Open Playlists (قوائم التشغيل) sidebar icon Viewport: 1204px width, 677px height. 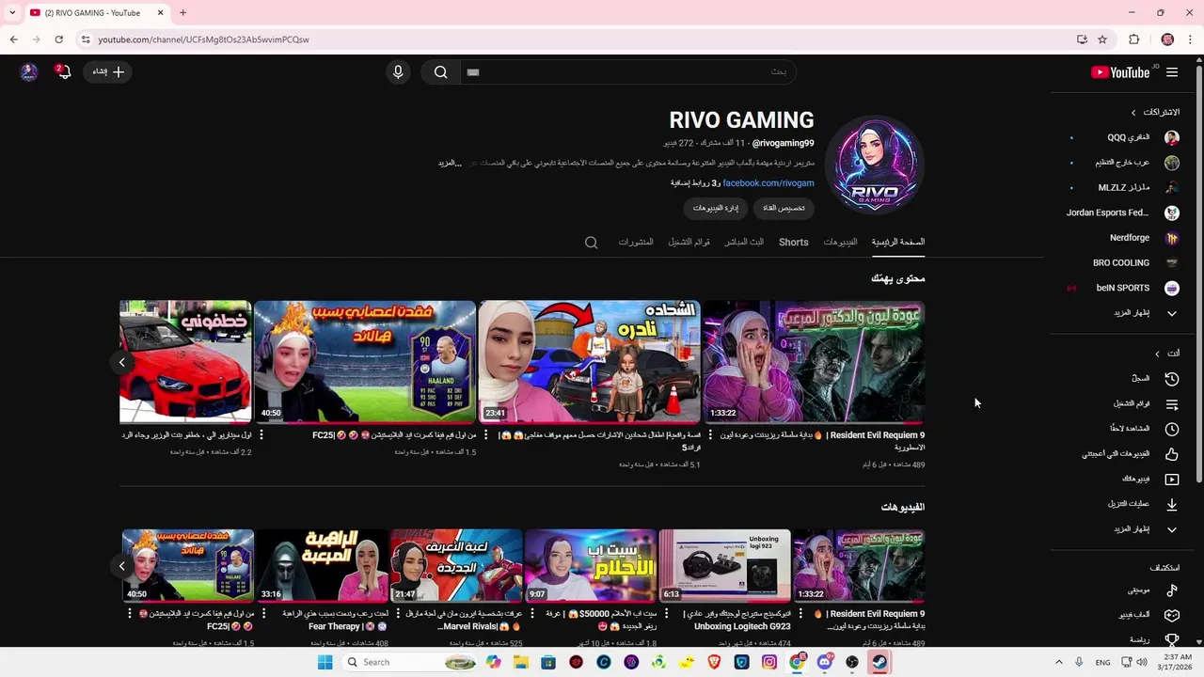[x=1172, y=404]
